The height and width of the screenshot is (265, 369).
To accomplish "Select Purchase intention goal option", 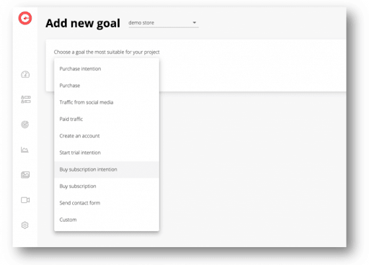I will [107, 69].
